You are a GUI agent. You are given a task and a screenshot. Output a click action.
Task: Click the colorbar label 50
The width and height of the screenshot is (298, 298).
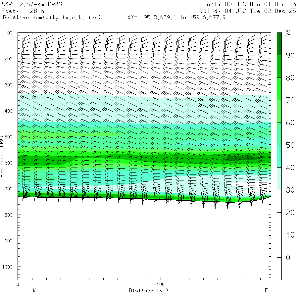[x=290, y=145]
